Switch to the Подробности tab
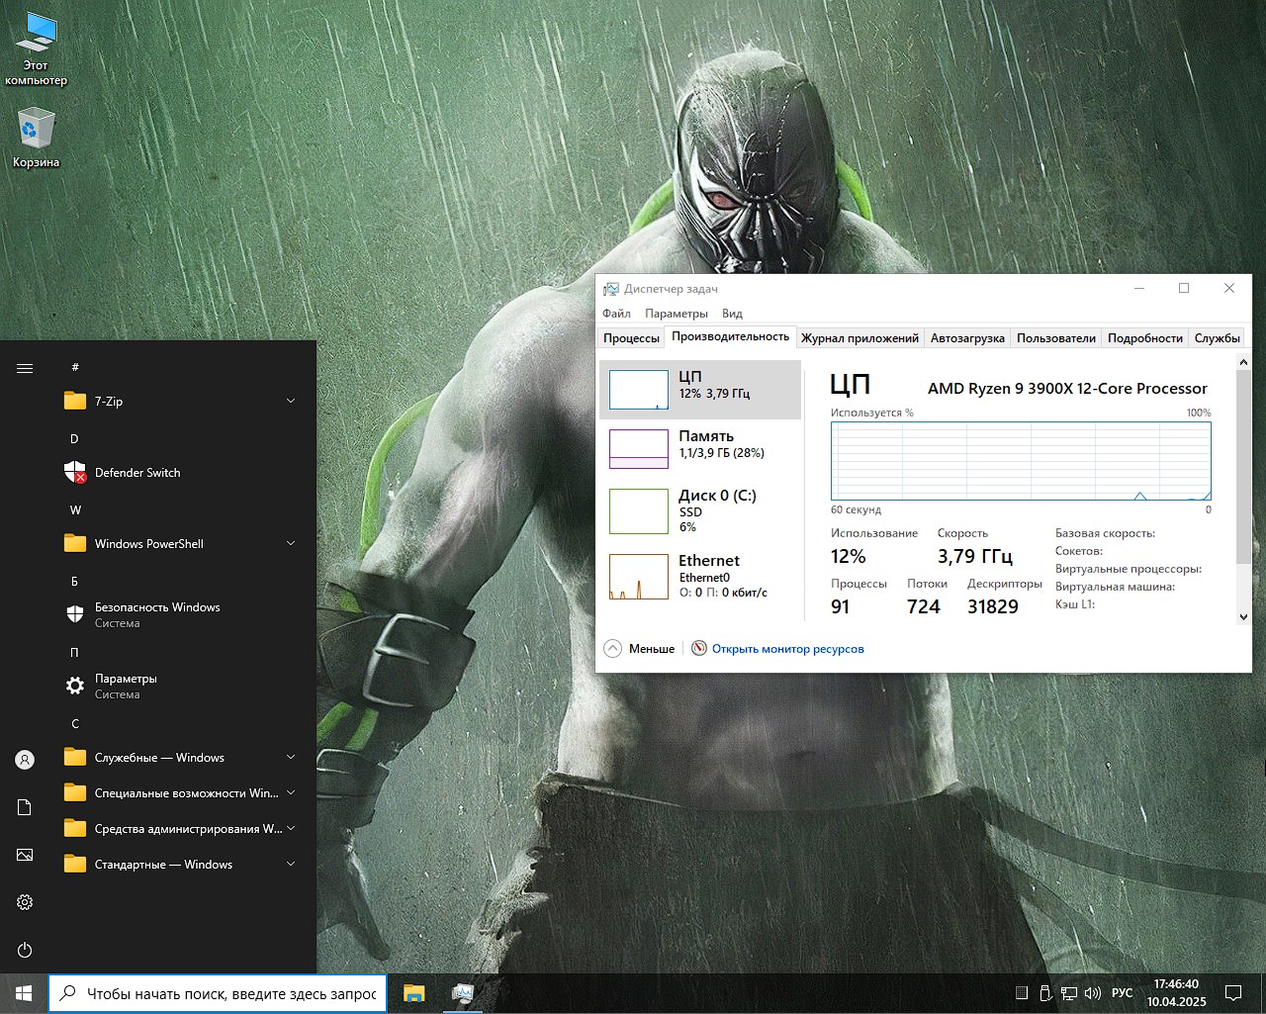This screenshot has width=1266, height=1014. pyautogui.click(x=1145, y=338)
